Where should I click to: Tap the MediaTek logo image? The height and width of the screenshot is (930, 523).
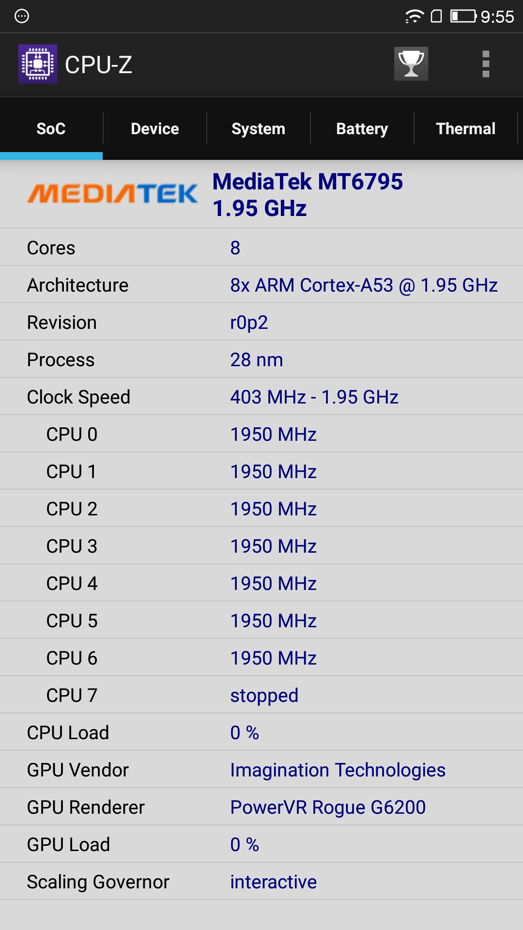click(112, 194)
